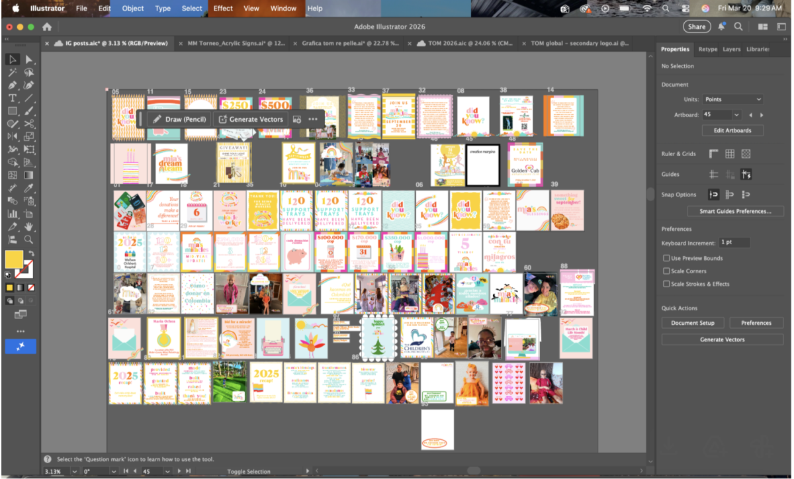This screenshot has width=794, height=479.
Task: Click the Home icon in title bar
Action: pos(47,27)
